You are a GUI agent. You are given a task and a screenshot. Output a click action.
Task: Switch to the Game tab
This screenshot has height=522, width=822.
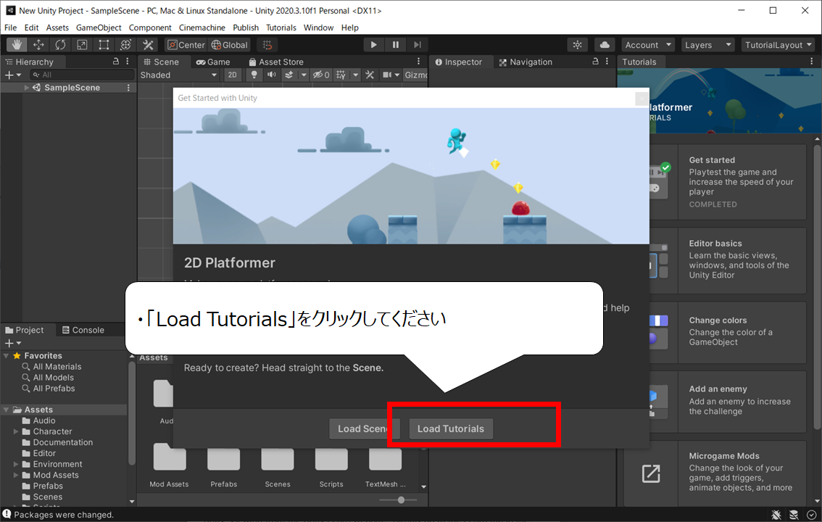[x=213, y=62]
